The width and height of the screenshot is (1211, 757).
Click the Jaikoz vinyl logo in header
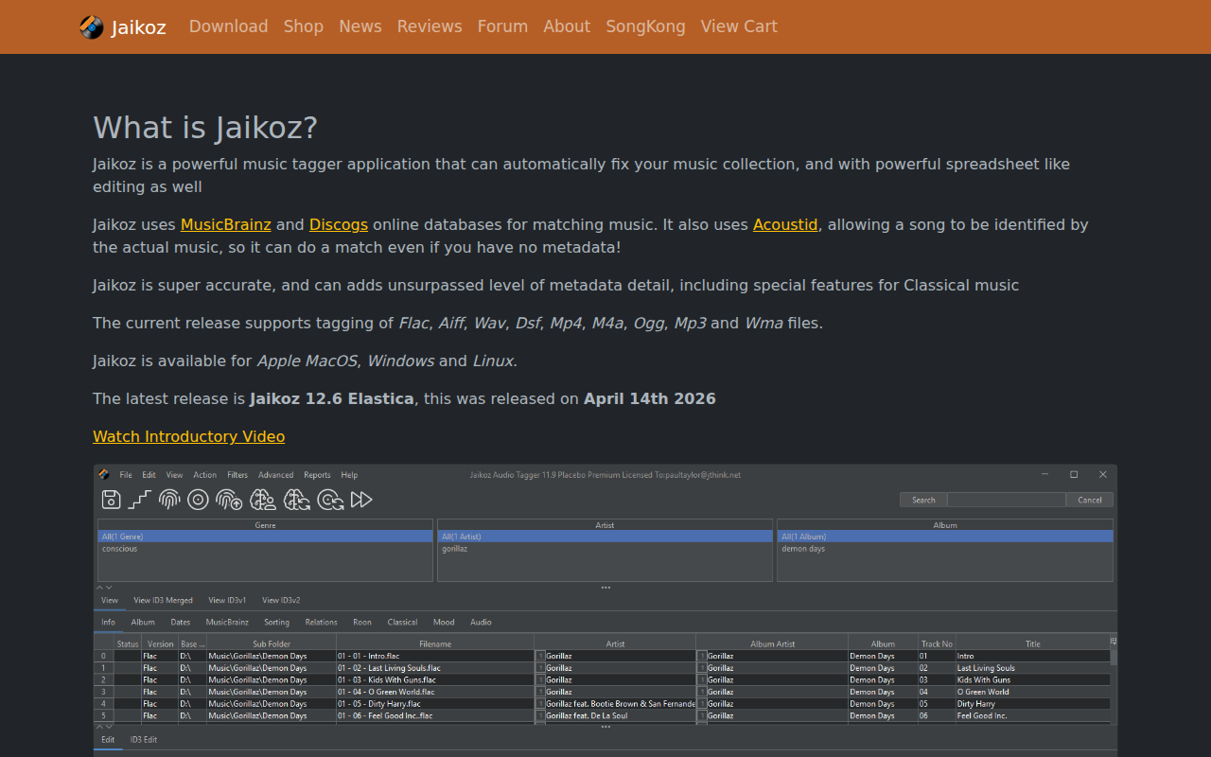(92, 26)
